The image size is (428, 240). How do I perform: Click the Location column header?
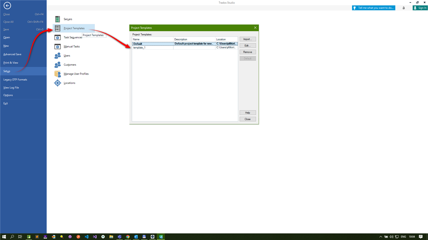click(x=226, y=39)
